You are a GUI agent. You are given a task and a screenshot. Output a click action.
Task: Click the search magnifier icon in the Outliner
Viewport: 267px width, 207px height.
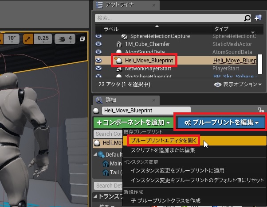point(247,18)
